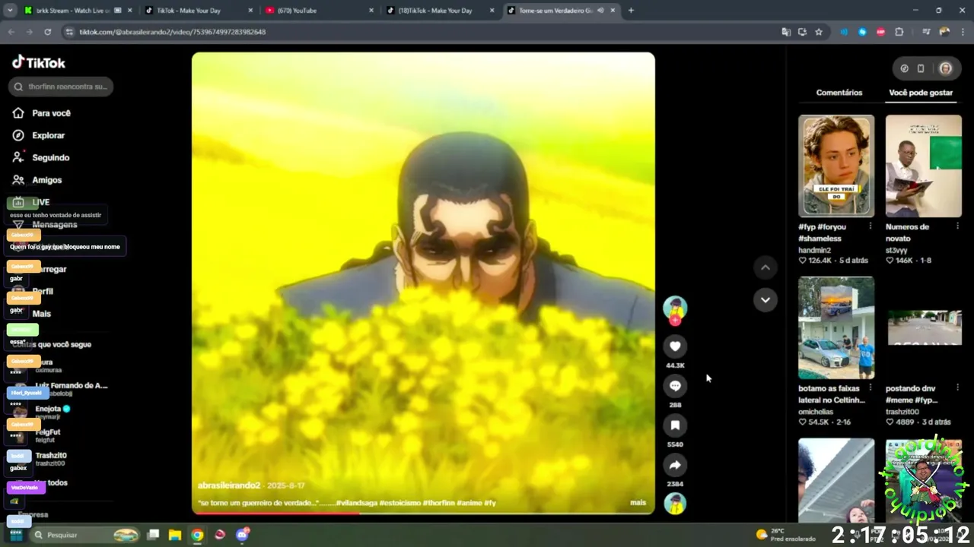Open options for '#fyp #foryou #shameless' video
The width and height of the screenshot is (974, 547).
point(871,226)
